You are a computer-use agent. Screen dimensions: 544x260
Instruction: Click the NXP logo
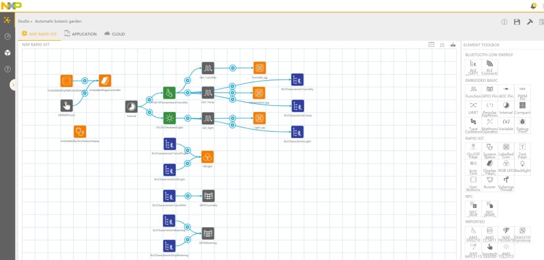(11, 6)
